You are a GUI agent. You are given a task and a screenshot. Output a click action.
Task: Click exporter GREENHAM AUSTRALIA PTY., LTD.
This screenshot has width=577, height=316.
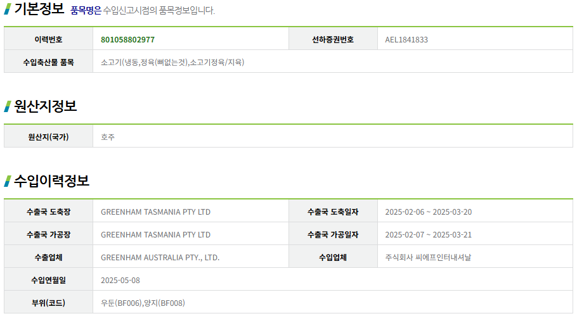point(160,257)
